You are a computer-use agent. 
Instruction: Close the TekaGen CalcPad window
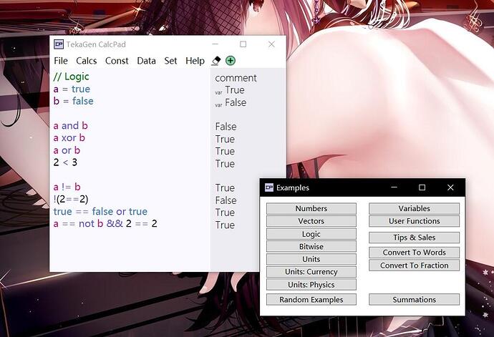(271, 44)
